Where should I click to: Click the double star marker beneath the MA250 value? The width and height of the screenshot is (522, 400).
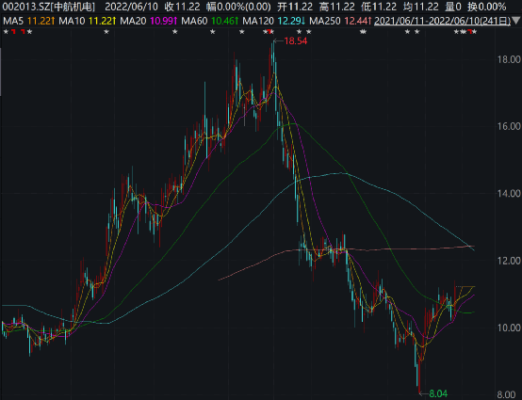click(x=363, y=32)
